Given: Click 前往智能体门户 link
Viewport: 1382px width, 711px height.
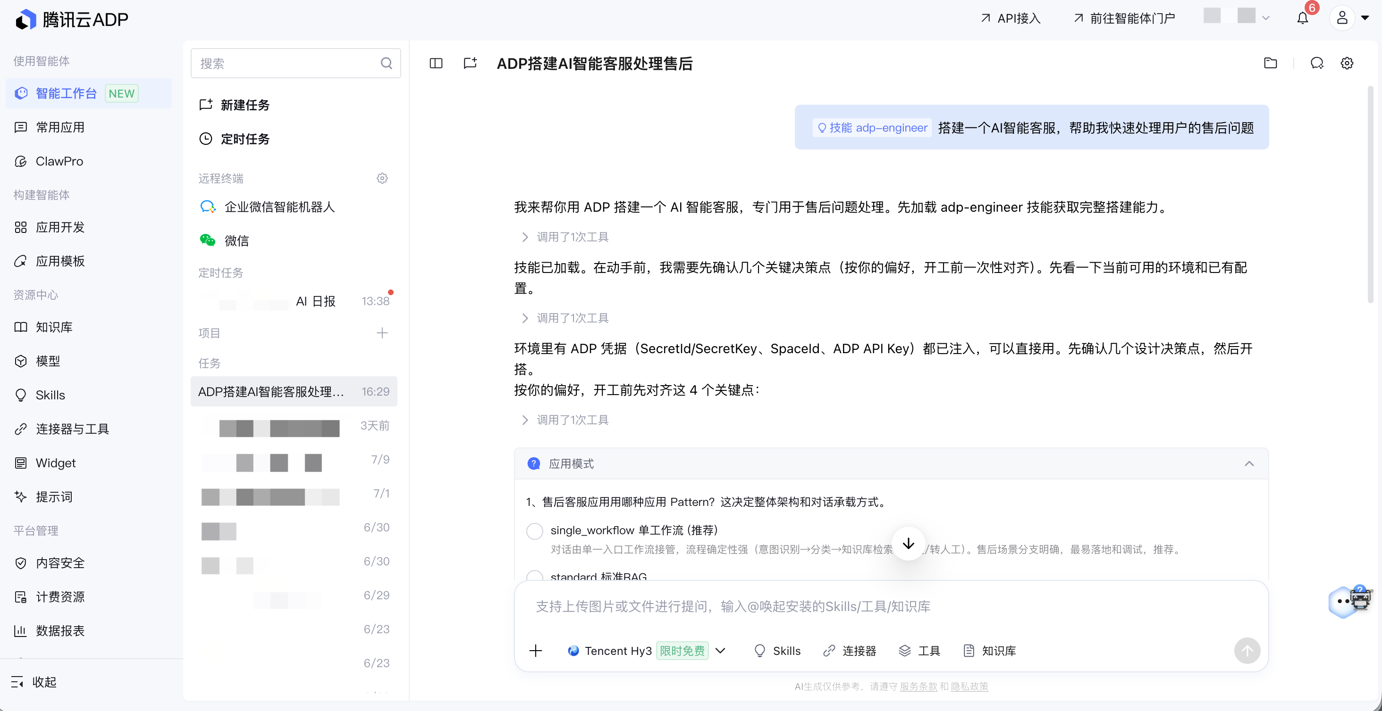Looking at the screenshot, I should point(1124,18).
